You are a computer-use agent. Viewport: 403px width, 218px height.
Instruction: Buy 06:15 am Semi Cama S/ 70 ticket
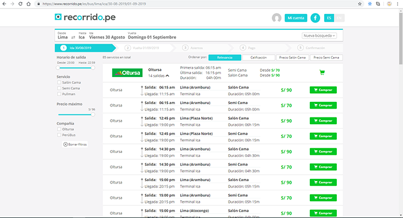323,105
